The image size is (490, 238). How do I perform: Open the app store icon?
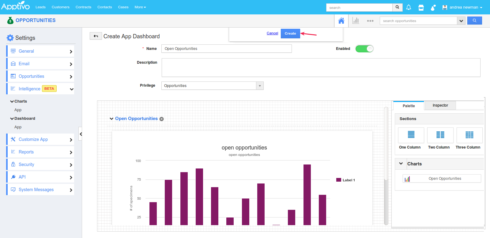[421, 7]
